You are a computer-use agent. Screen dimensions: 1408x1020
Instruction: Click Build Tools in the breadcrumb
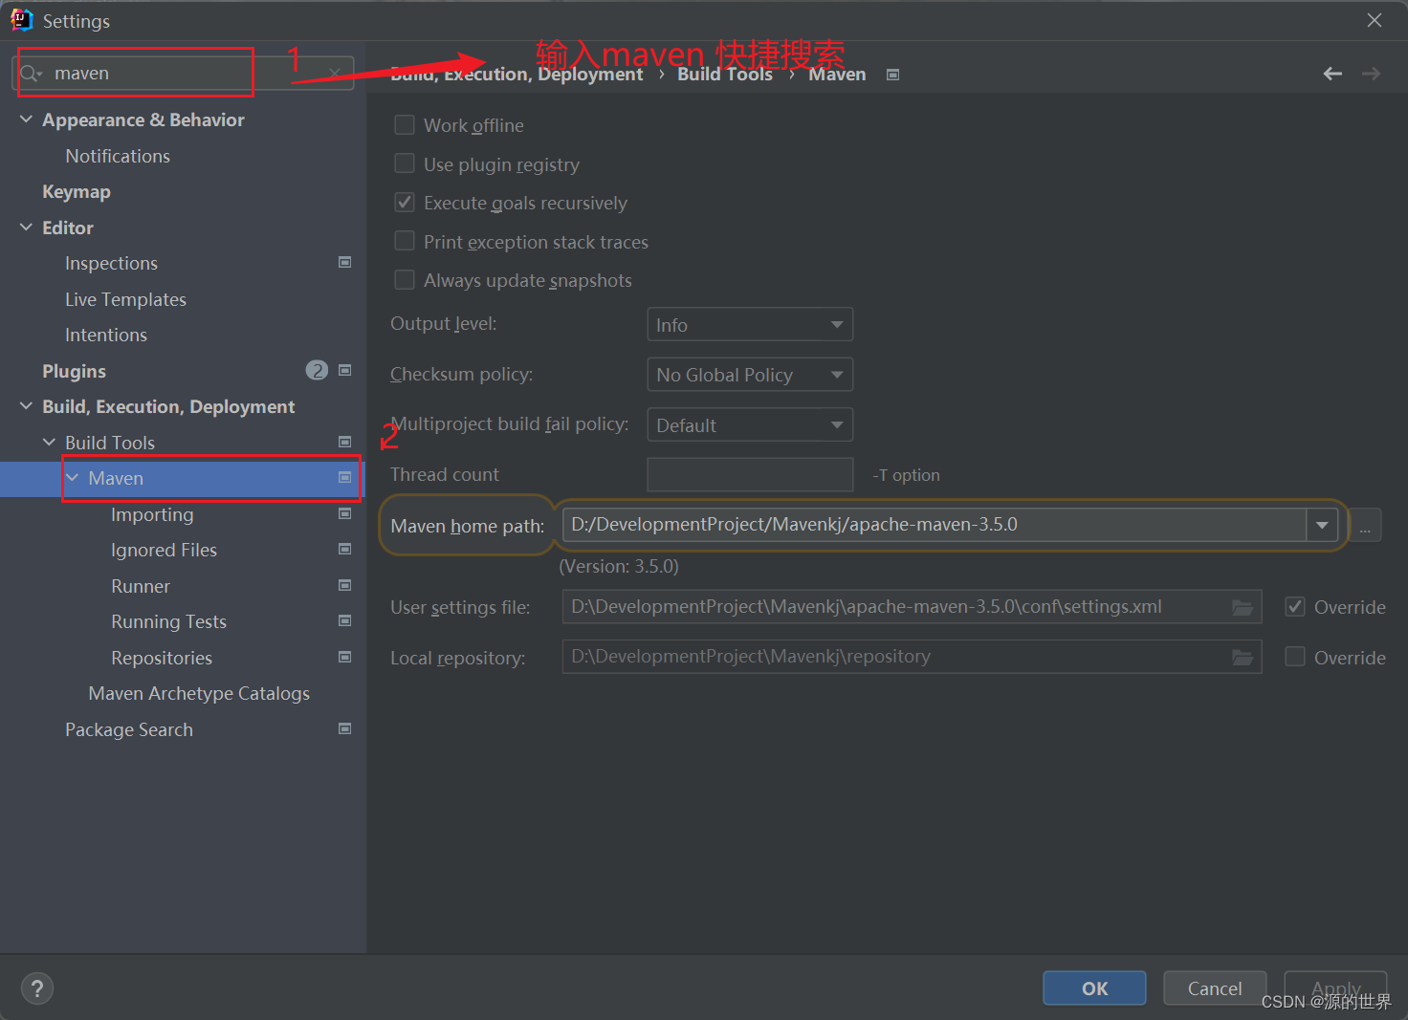tap(725, 74)
